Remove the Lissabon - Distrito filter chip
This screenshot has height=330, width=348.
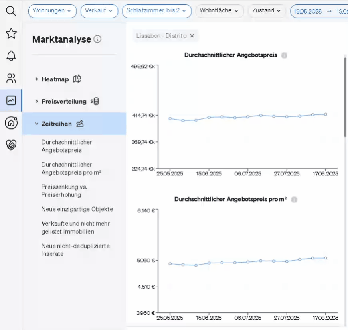(x=192, y=36)
